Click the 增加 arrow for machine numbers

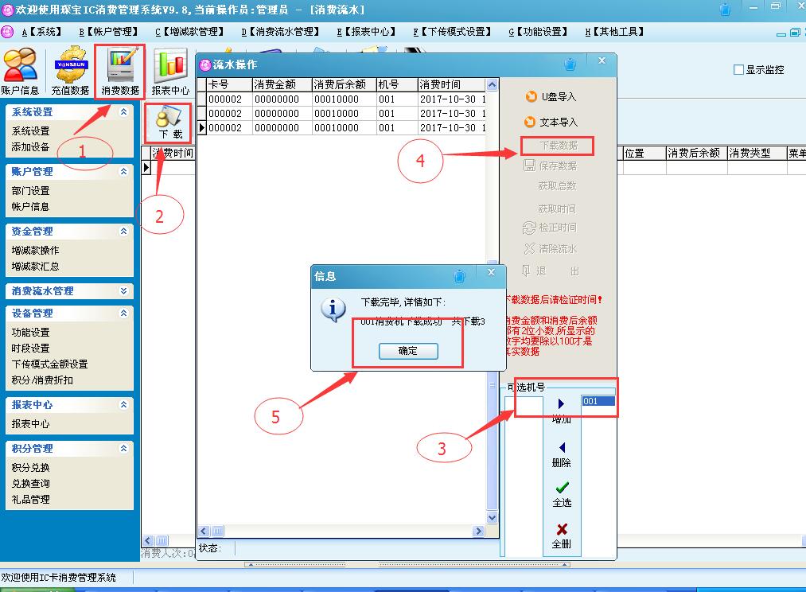[x=561, y=411]
